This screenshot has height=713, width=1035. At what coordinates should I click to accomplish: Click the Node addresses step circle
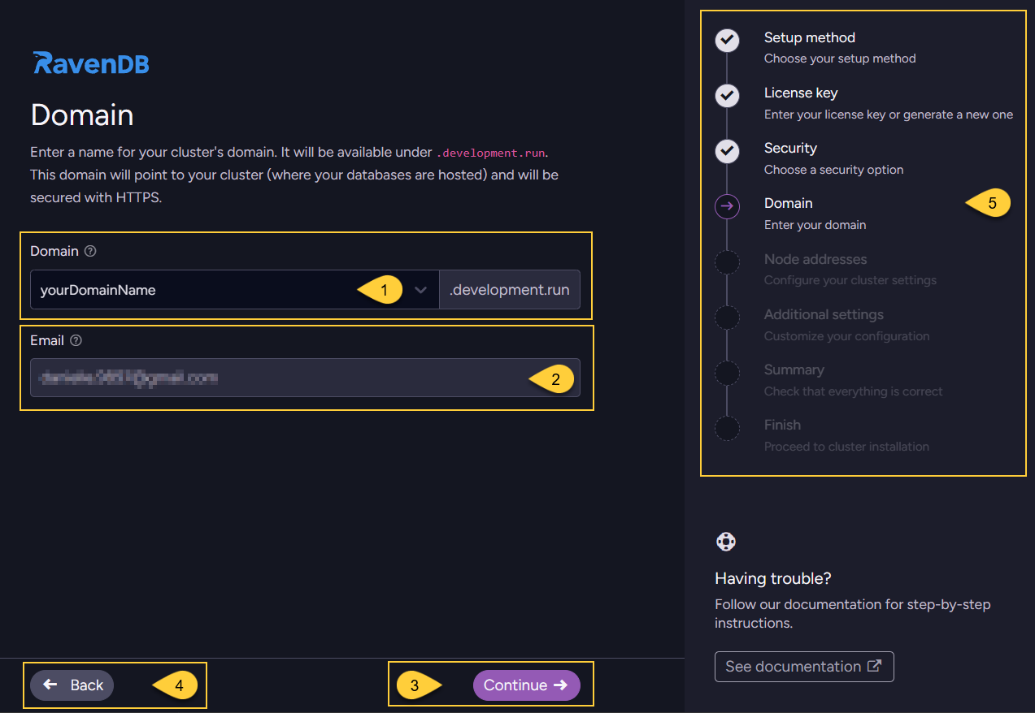click(x=727, y=262)
